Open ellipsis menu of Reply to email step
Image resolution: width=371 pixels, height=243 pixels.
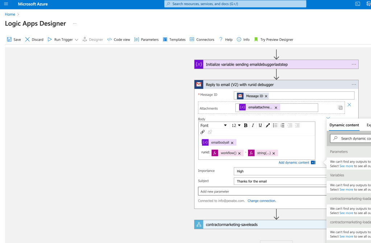pos(354,85)
